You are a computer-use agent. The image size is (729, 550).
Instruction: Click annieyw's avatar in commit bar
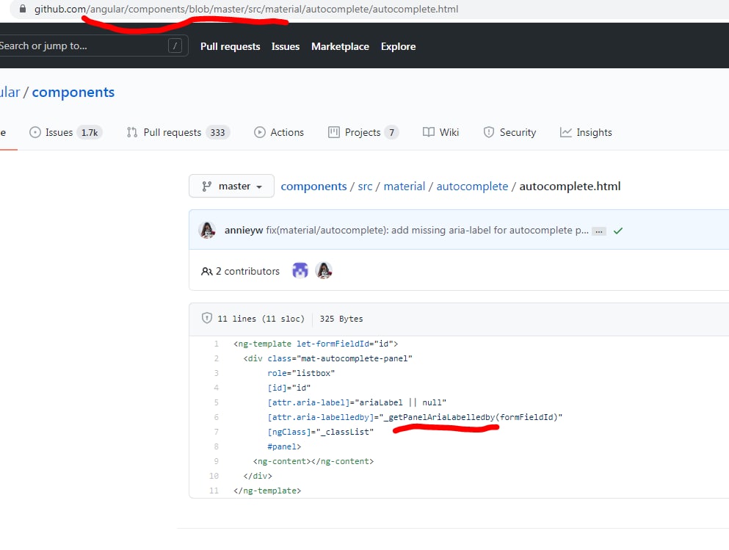pos(207,230)
